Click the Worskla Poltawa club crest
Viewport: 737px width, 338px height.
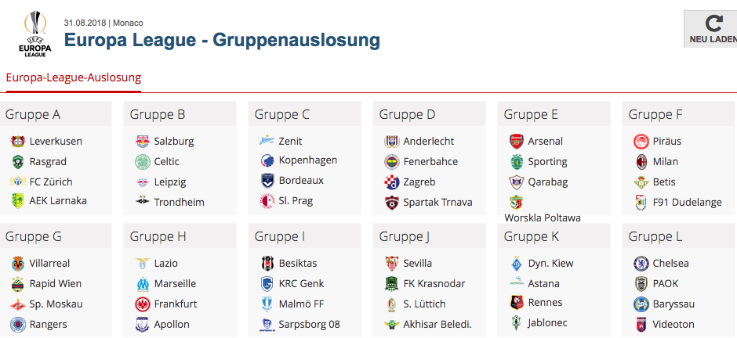(x=516, y=203)
